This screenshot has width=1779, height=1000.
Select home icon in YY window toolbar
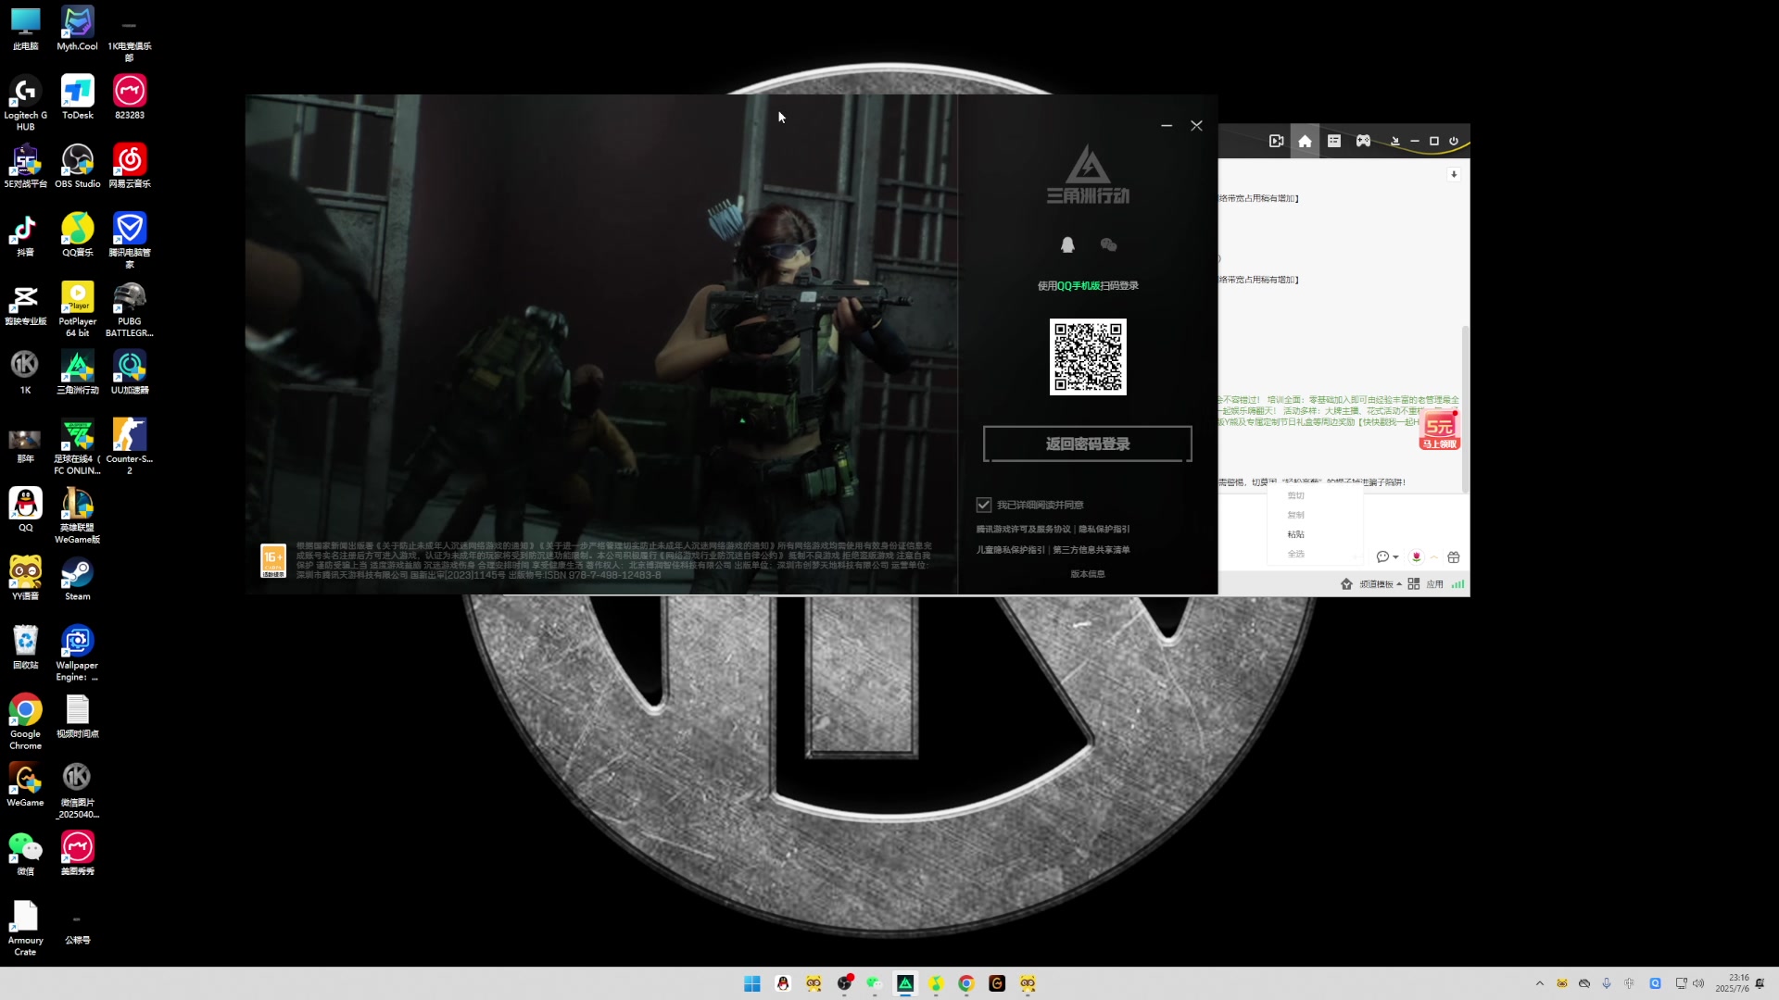1305,141
